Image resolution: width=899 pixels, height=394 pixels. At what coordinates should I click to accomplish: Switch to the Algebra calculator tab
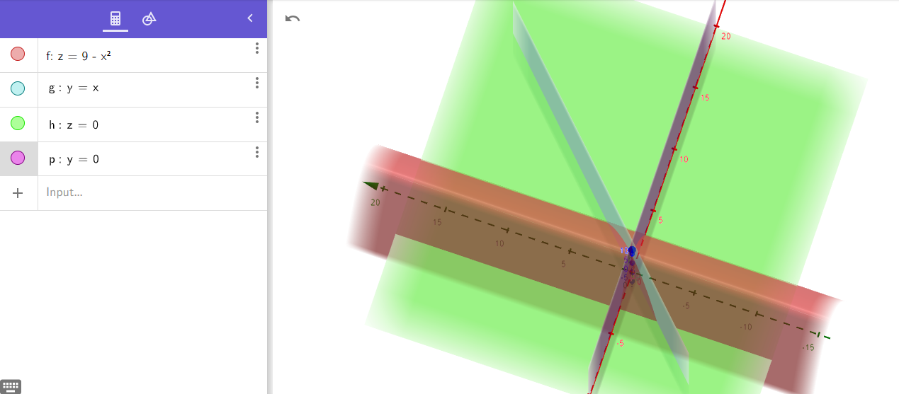[x=115, y=19]
